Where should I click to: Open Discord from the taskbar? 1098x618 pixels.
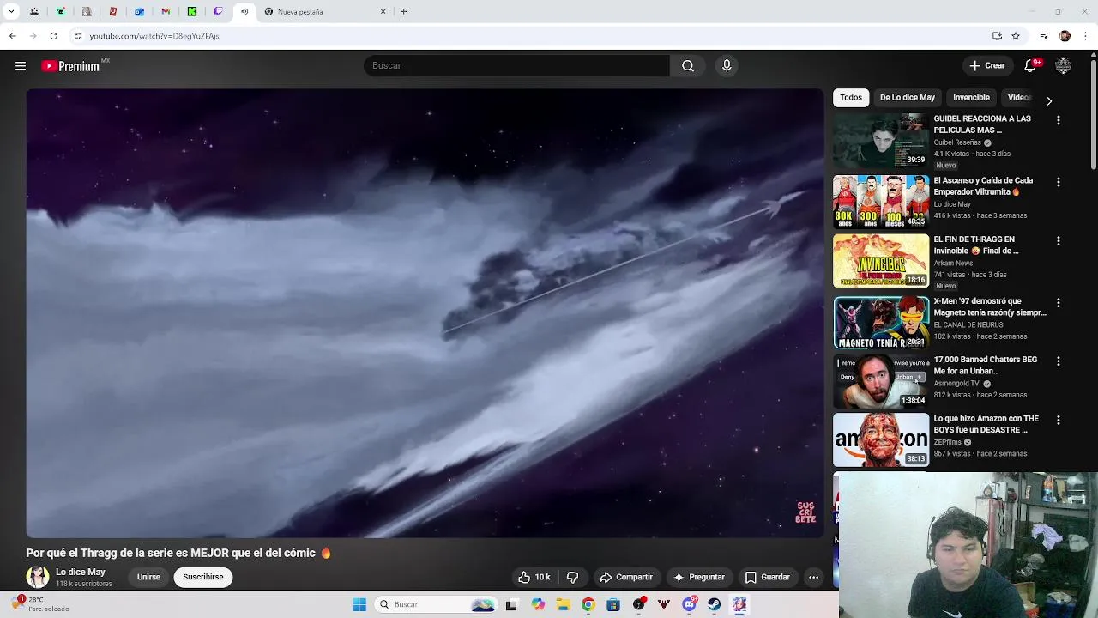(689, 604)
